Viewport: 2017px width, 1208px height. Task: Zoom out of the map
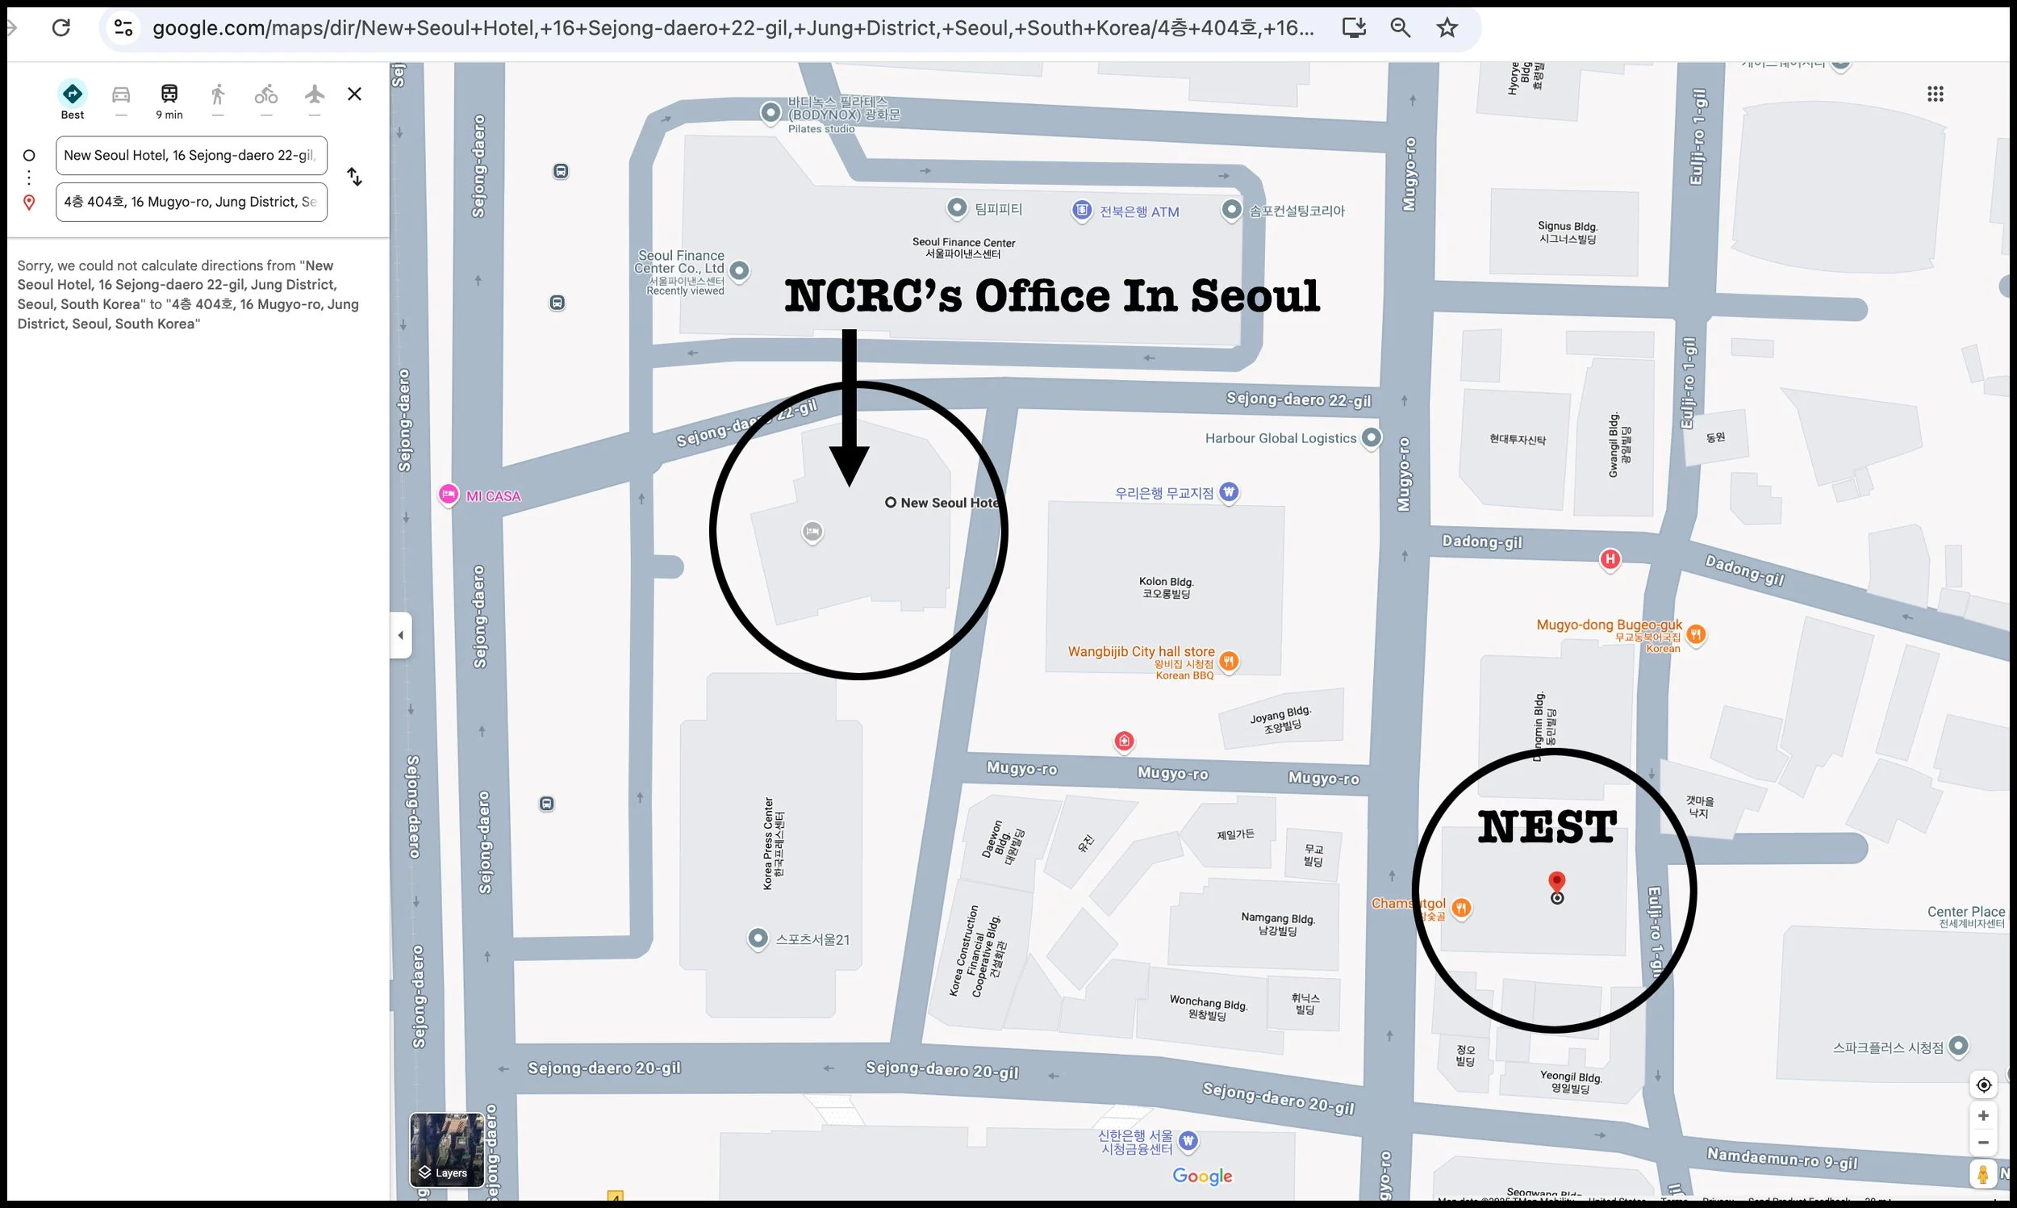click(x=1984, y=1143)
